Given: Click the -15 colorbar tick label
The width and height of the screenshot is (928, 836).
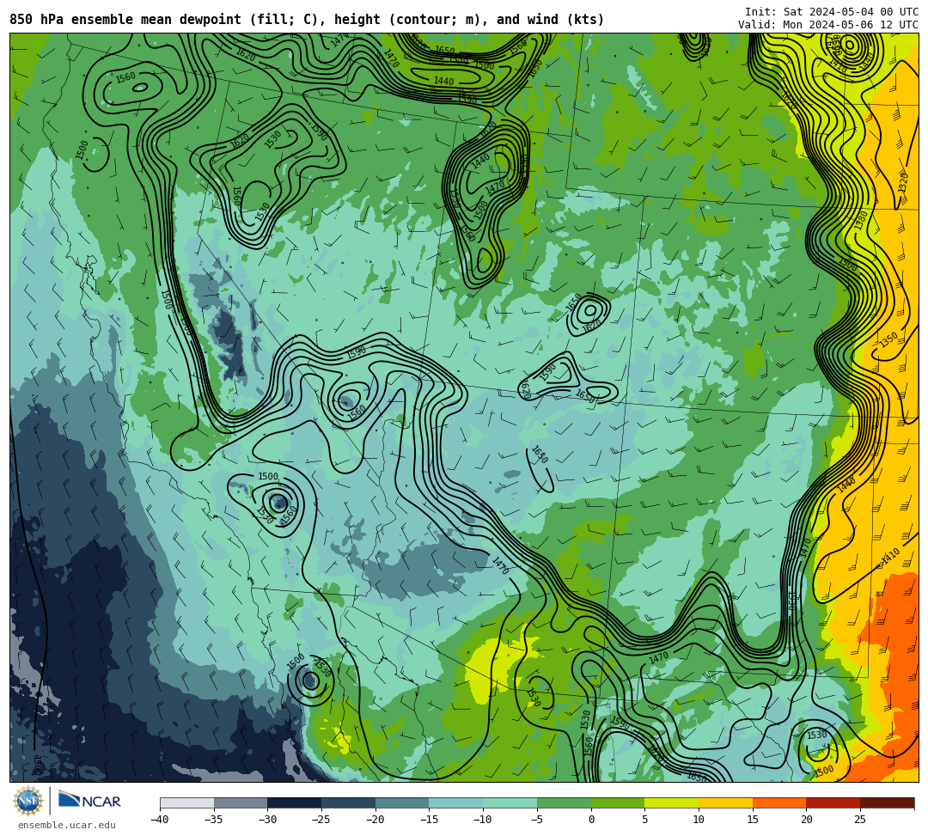Looking at the screenshot, I should click(x=429, y=820).
